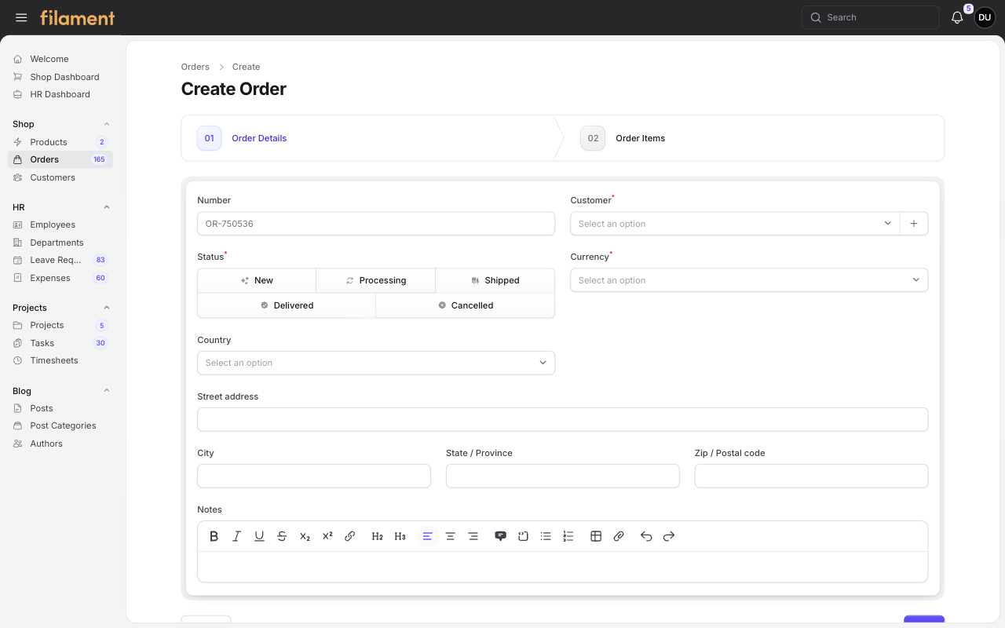
Task: Set order status to New
Action: (x=257, y=280)
